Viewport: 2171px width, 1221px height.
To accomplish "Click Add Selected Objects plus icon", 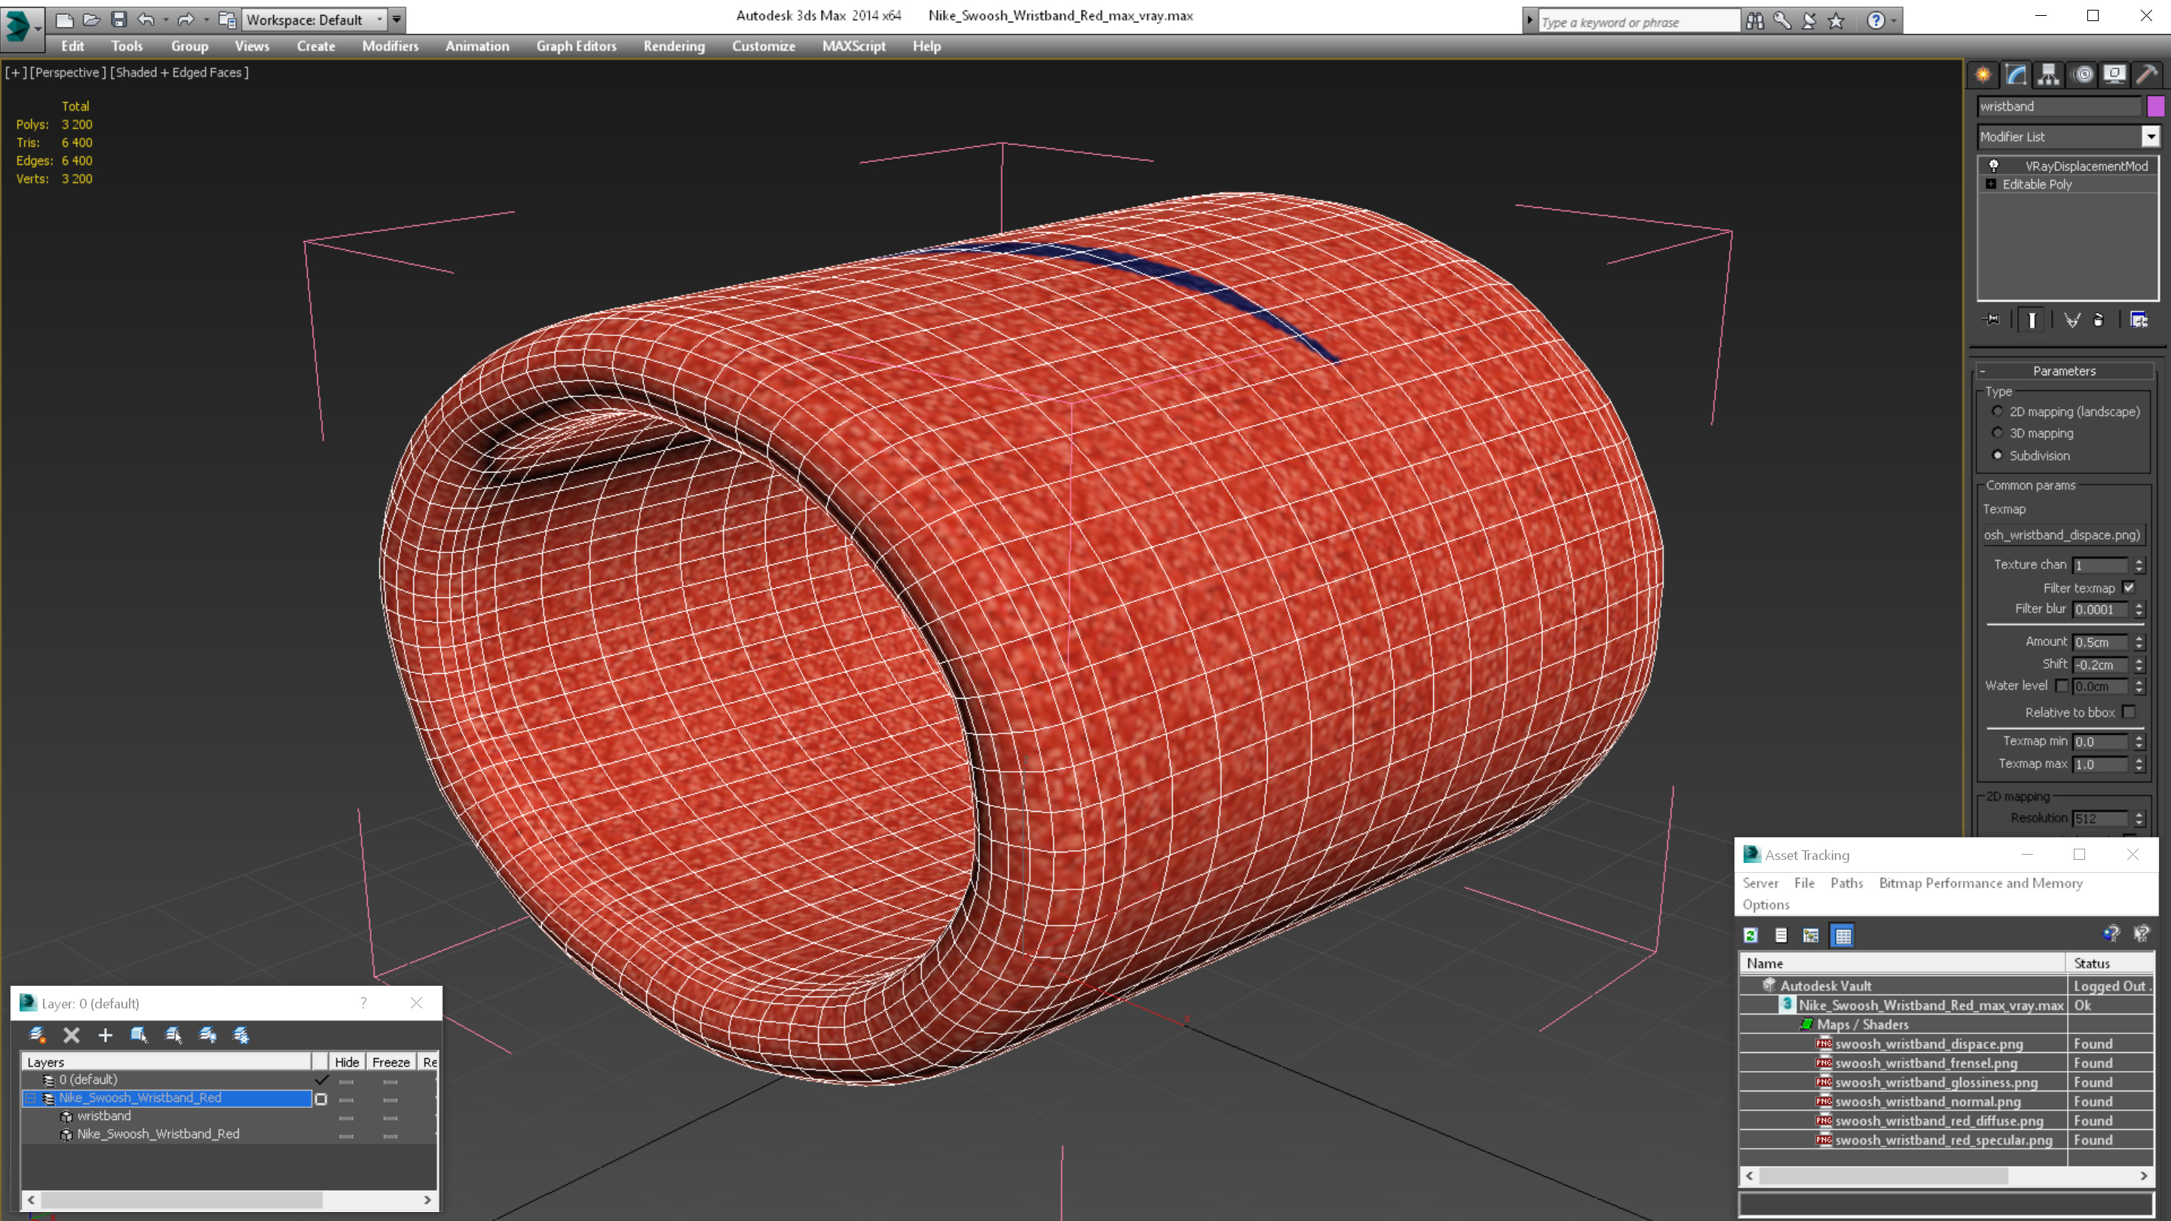I will (105, 1035).
